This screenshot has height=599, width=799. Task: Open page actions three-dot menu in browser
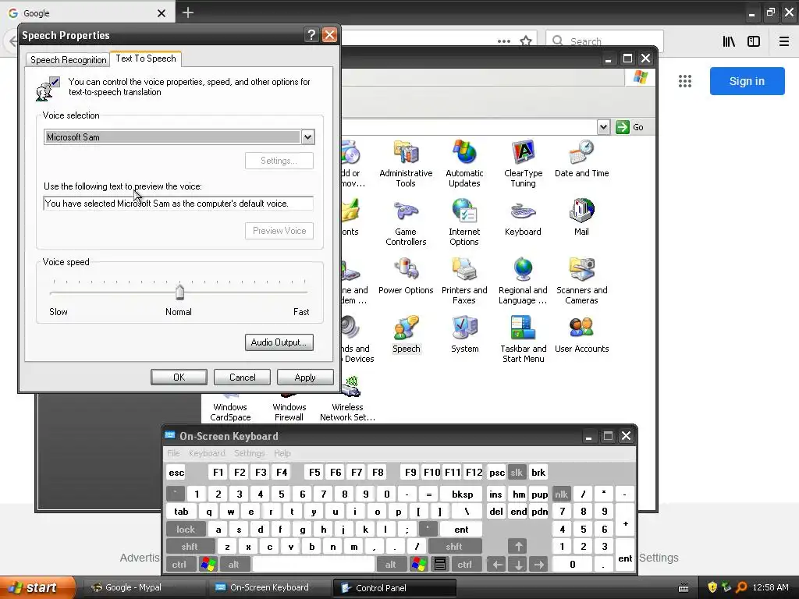pyautogui.click(x=504, y=41)
